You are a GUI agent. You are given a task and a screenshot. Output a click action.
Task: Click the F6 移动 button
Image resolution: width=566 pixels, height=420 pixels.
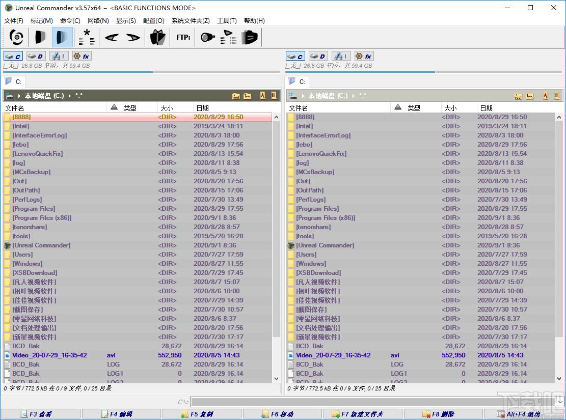coord(282,414)
